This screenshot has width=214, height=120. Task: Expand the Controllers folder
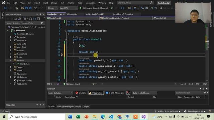[11, 54]
